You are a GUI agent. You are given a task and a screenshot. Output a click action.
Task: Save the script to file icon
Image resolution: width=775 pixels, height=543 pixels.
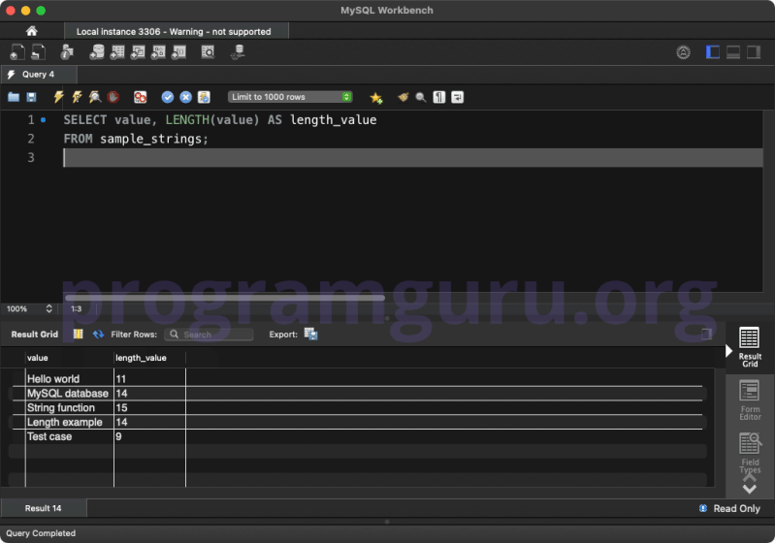(31, 97)
